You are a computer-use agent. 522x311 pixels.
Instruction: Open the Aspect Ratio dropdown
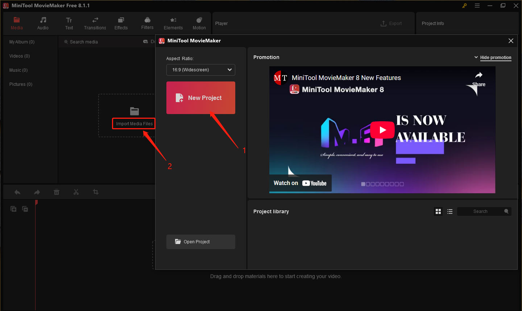click(201, 70)
